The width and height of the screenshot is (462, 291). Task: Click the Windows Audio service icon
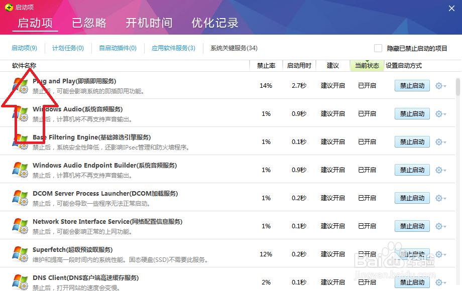point(20,114)
